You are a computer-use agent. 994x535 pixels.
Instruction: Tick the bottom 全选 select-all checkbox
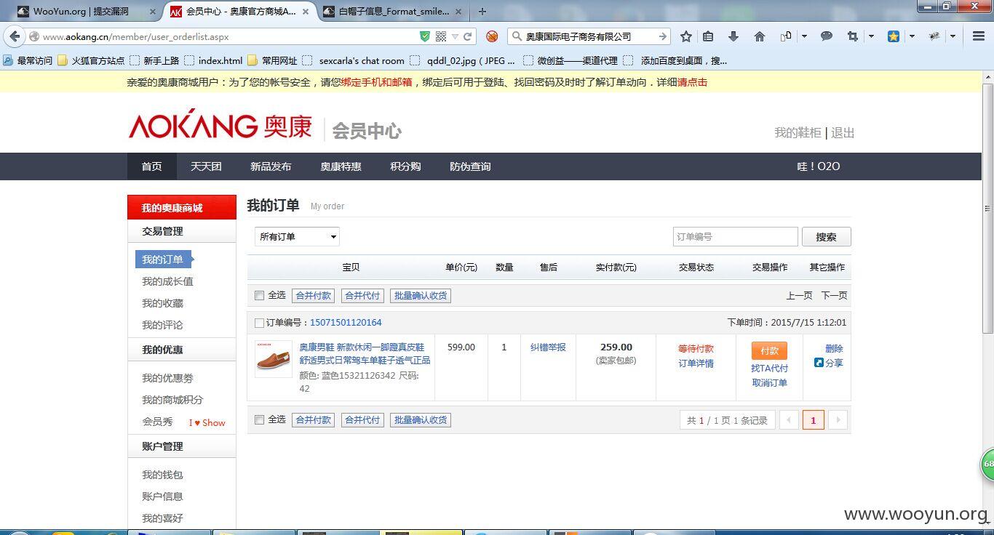tap(259, 420)
